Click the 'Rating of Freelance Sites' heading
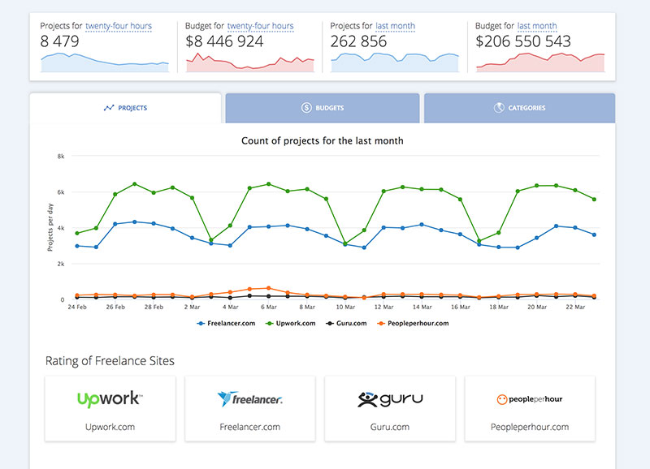Screen dimensions: 650x469 [x=110, y=361]
